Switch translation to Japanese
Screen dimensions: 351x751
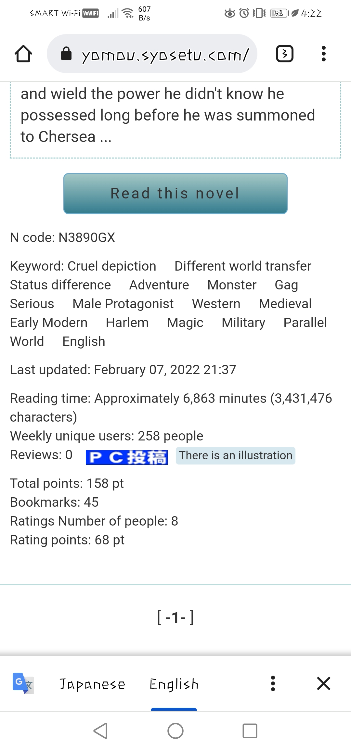coord(92,684)
